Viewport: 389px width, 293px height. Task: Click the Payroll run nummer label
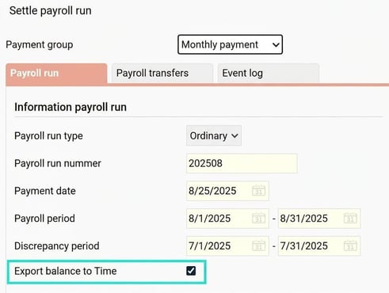58,163
